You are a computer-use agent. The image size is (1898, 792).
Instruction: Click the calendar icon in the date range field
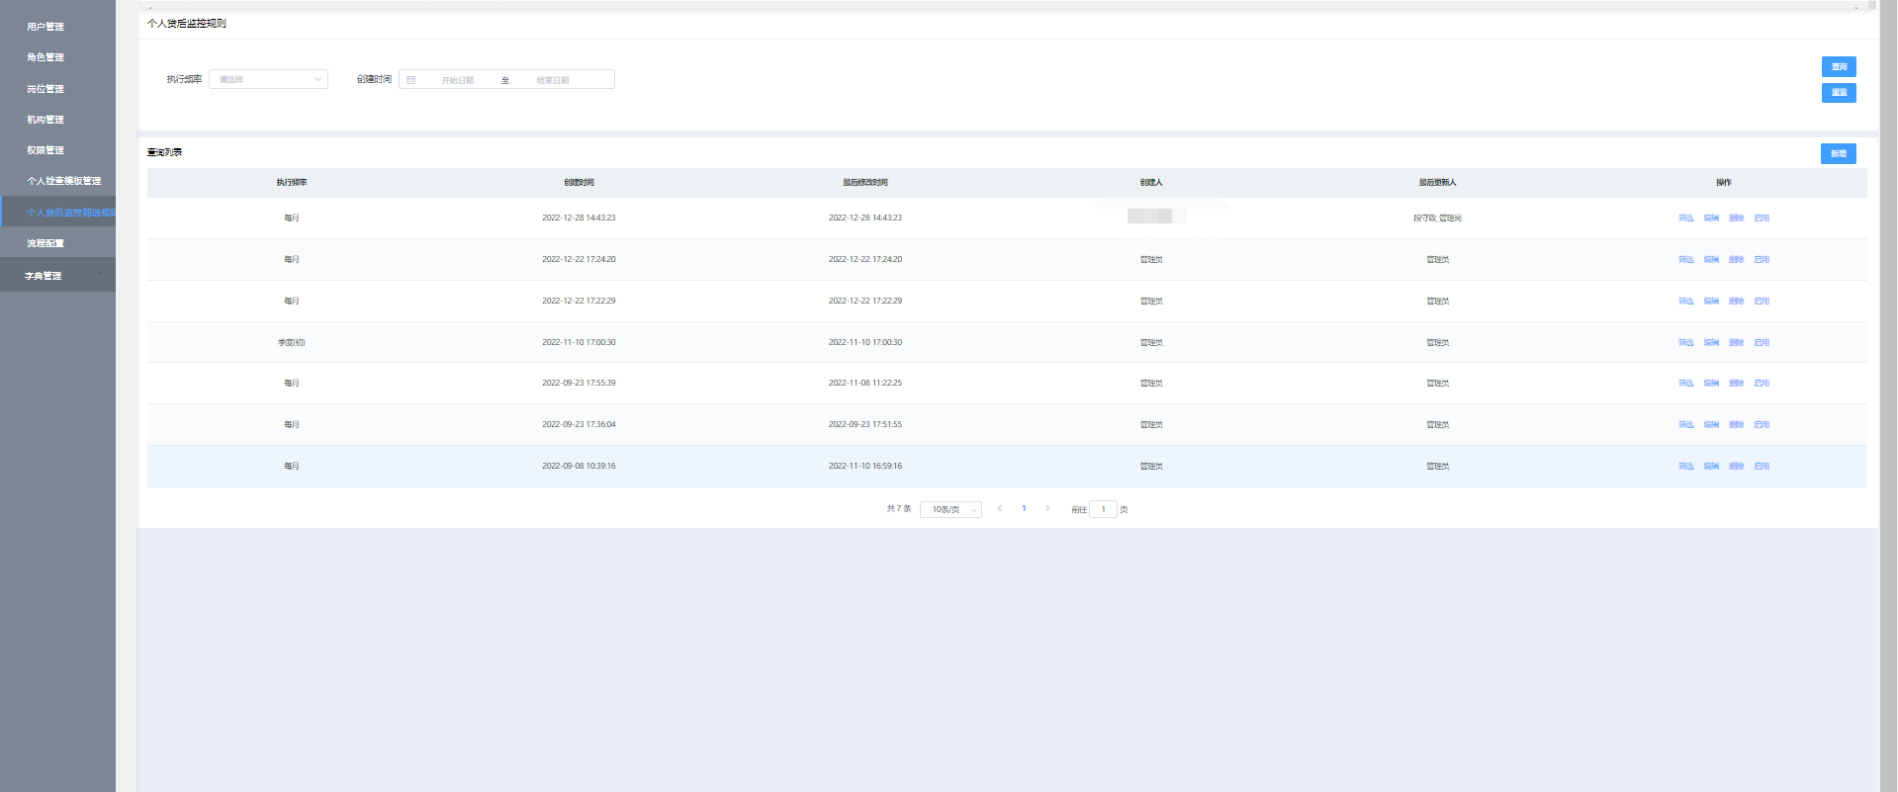(410, 80)
